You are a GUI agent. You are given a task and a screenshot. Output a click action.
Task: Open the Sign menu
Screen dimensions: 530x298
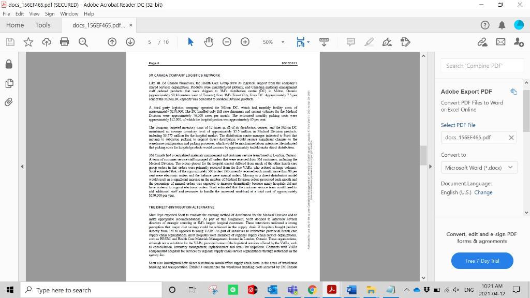point(50,14)
